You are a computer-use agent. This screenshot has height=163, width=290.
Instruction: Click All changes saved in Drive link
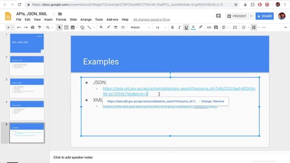(x=151, y=19)
